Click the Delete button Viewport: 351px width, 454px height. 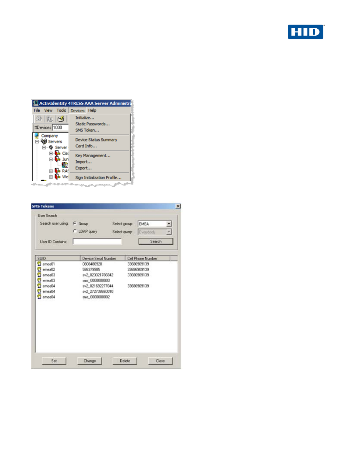125,361
